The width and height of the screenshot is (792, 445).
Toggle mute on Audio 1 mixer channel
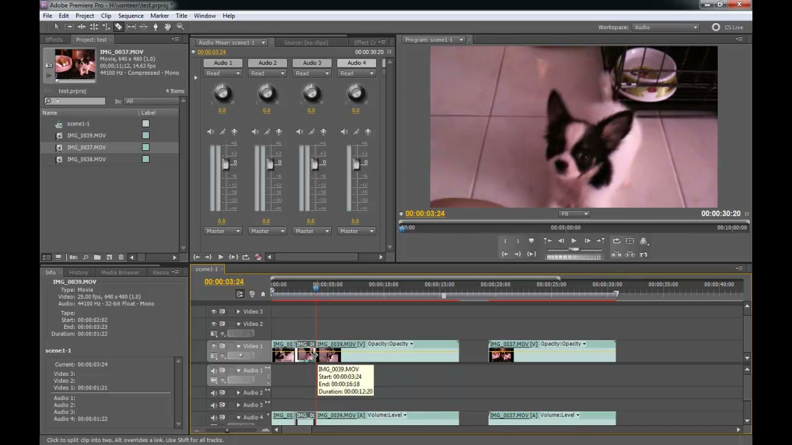[210, 132]
